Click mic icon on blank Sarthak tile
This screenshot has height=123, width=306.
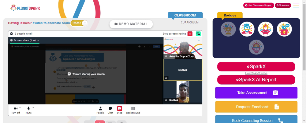pyautogui.click(x=166, y=78)
